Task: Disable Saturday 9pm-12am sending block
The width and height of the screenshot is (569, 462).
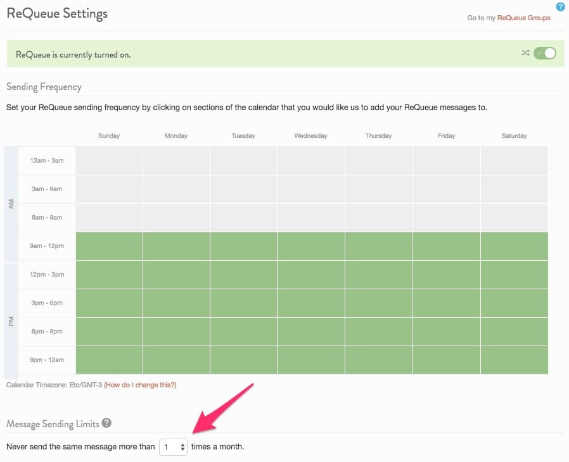Action: [x=514, y=359]
